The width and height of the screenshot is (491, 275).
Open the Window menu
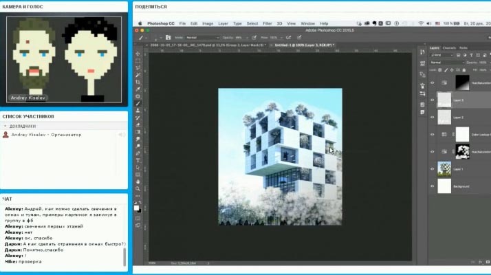tap(307, 23)
